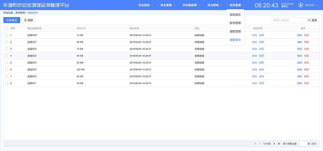
Task: Expand the 安全监控 dropdown menu
Action: click(x=146, y=5)
